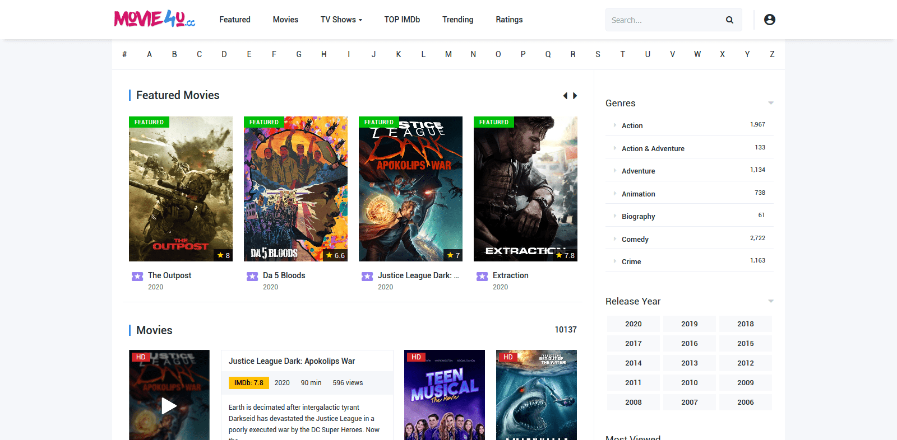
Task: Filter titles by the # symbol
Action: tap(124, 54)
